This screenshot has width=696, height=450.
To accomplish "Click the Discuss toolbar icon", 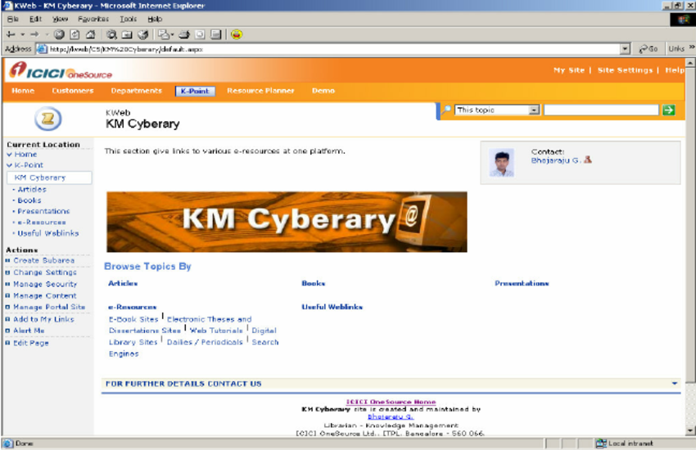I will 215,34.
